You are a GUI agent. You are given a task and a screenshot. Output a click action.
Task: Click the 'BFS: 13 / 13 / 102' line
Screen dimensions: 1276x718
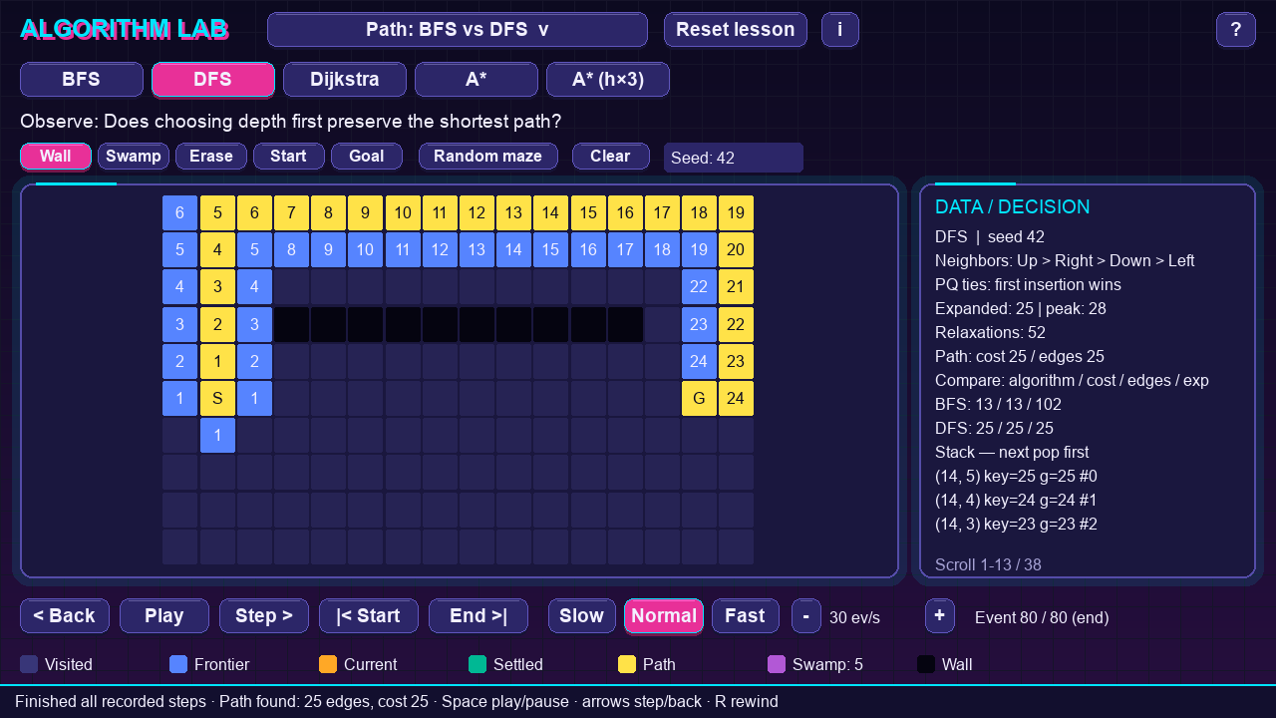tap(998, 404)
